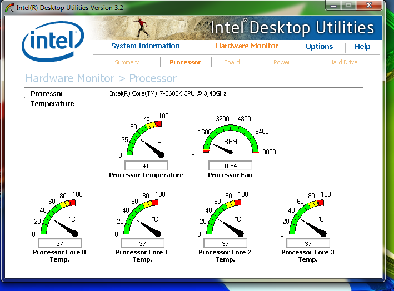Click the app icon in title bar
The image size is (394, 291).
(9, 8)
